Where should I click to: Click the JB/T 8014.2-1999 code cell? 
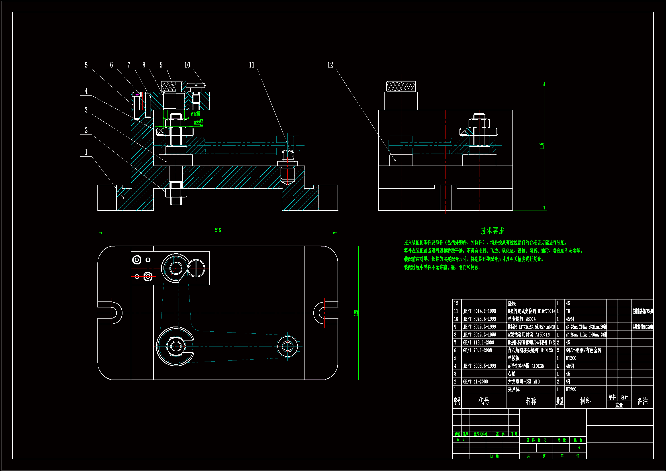click(479, 311)
